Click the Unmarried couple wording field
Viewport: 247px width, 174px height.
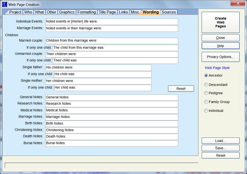(112, 54)
